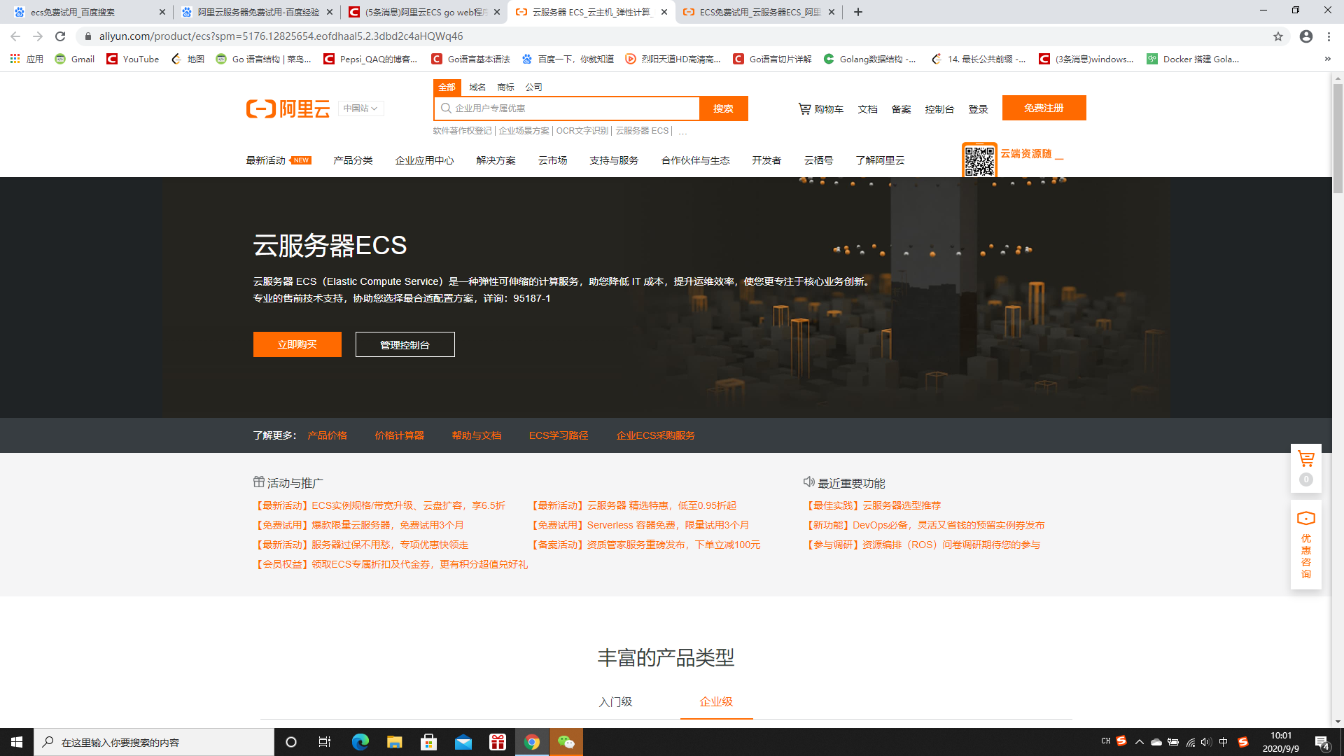The image size is (1344, 756).
Task: Switch search scope to 商标
Action: tap(505, 87)
